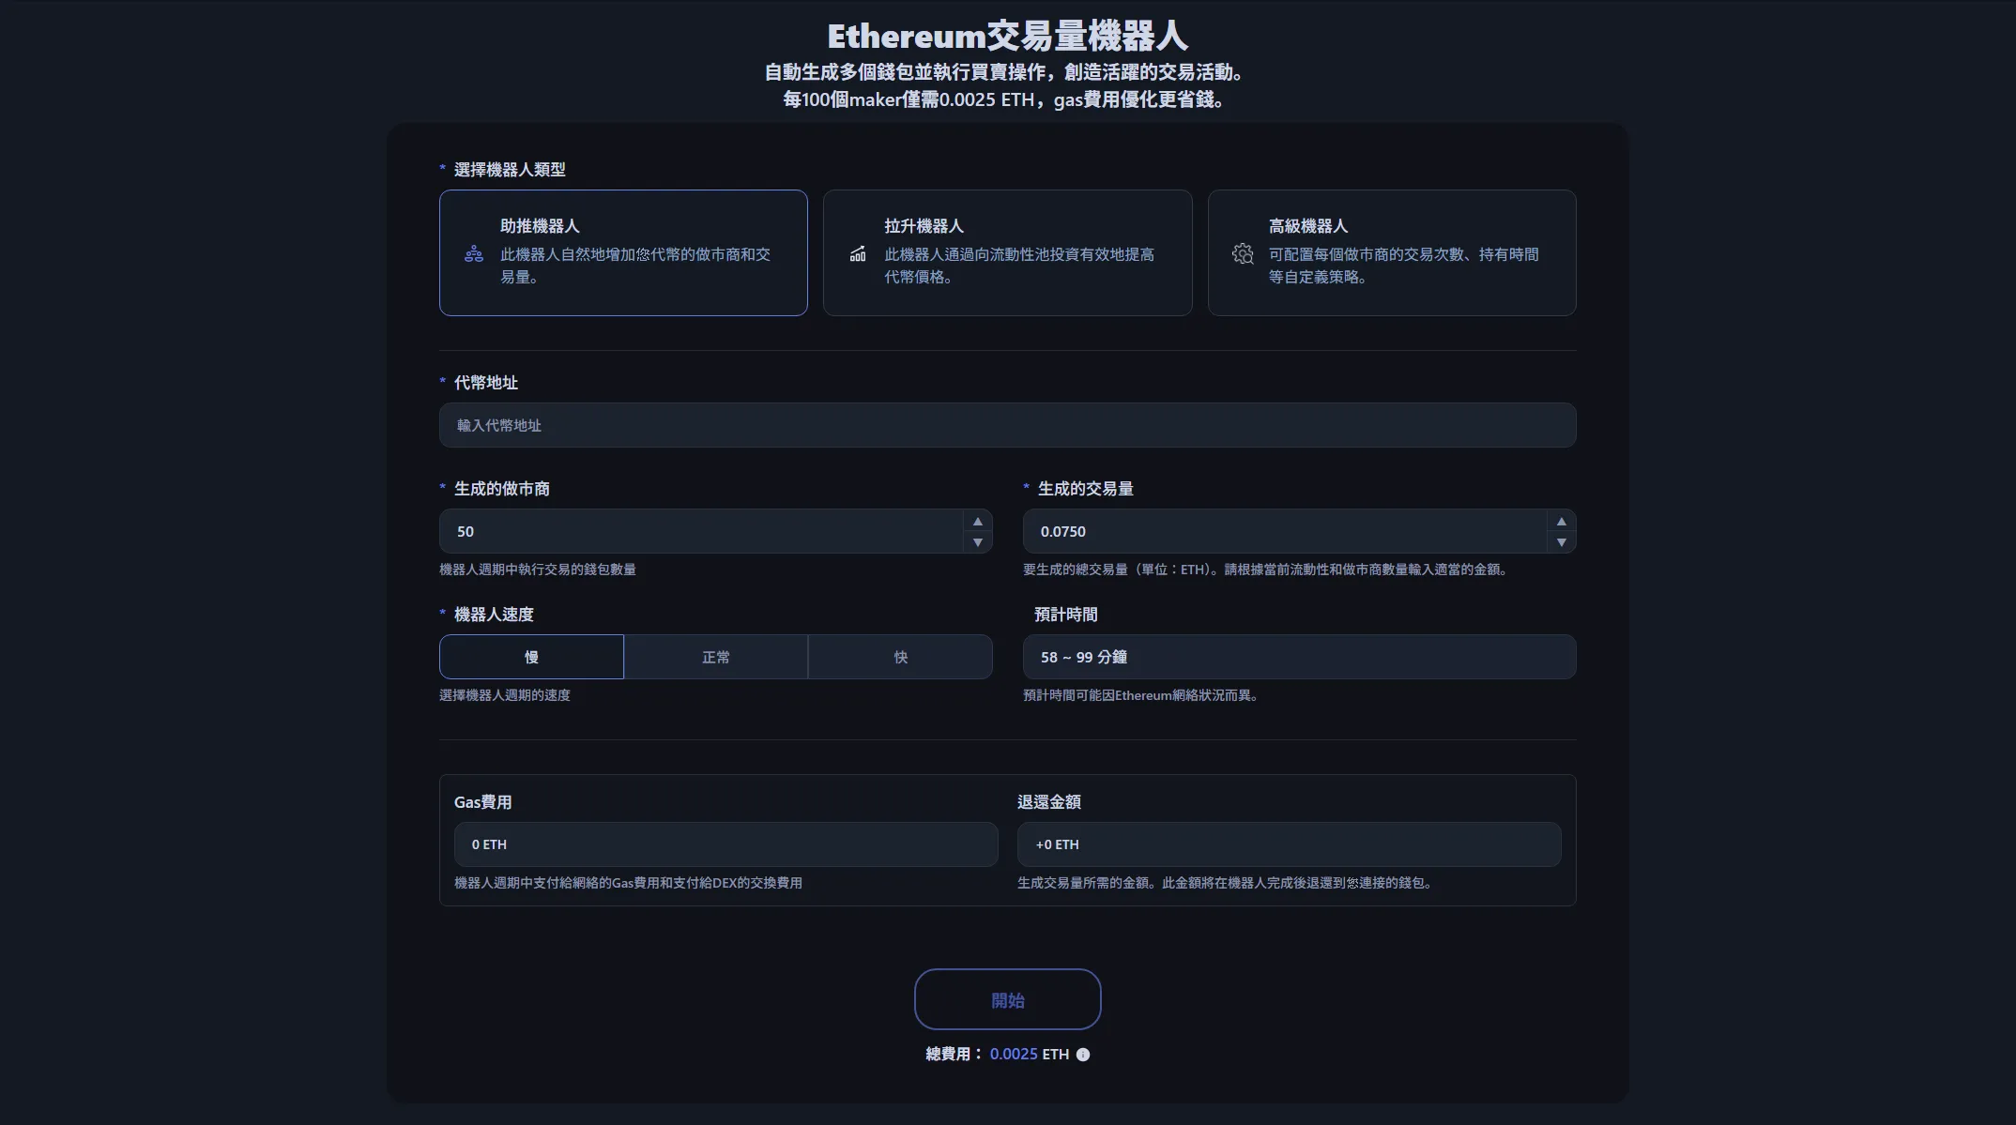The width and height of the screenshot is (2016, 1125).
Task: Focus the 輸入代幣地址 token address field
Action: point(1007,425)
